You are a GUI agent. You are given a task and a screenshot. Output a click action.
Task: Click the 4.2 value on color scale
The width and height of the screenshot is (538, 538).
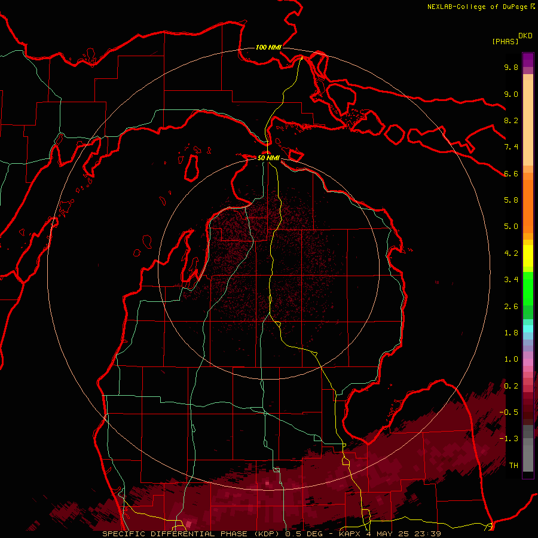[511, 253]
